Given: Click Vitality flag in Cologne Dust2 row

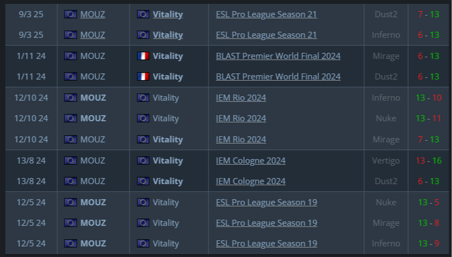Looking at the screenshot, I should point(143,181).
